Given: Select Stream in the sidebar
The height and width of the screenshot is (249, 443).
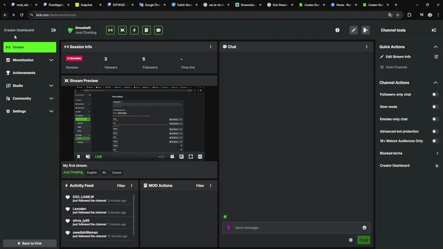Looking at the screenshot, I should [x=30, y=47].
